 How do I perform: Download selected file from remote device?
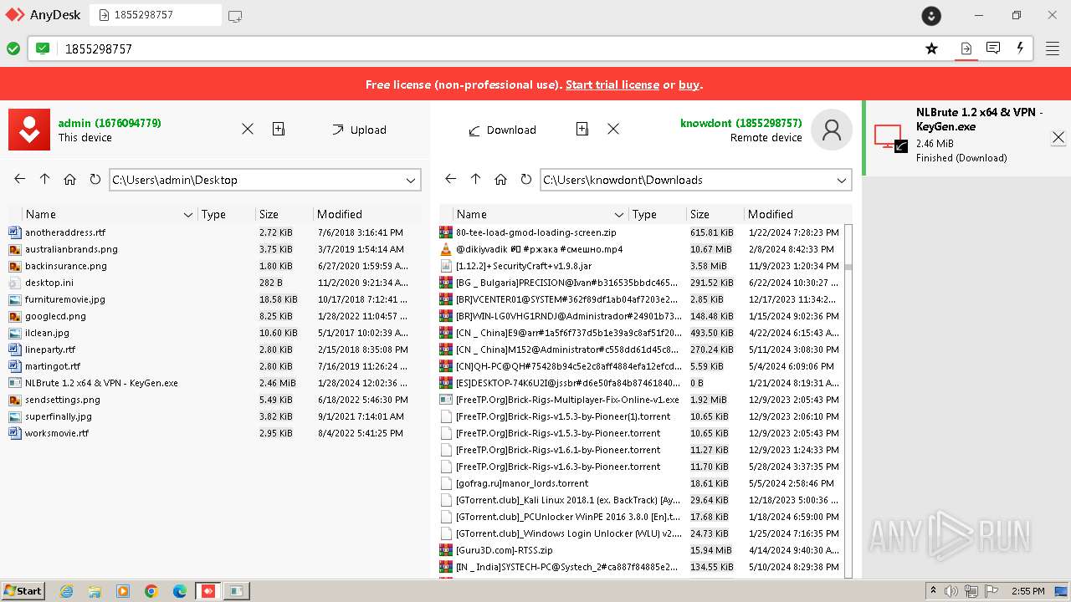pos(502,130)
